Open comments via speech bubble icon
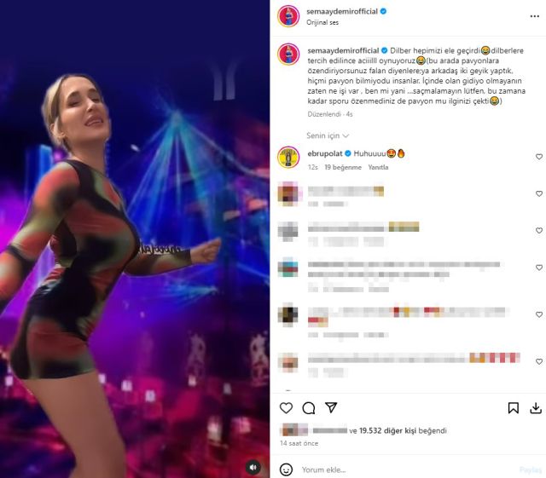546x478 pixels. (x=309, y=408)
